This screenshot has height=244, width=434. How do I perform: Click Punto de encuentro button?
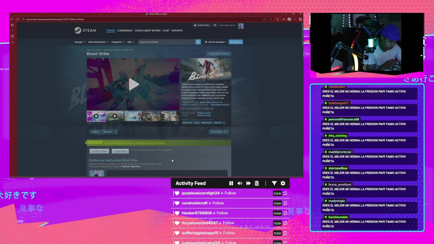tap(219, 54)
